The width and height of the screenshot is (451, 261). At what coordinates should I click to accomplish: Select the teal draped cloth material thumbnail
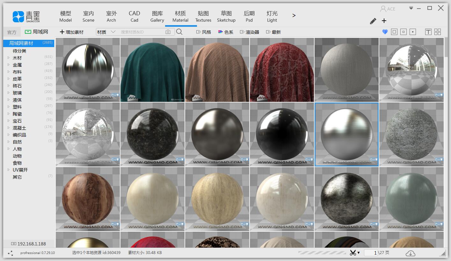click(x=152, y=70)
